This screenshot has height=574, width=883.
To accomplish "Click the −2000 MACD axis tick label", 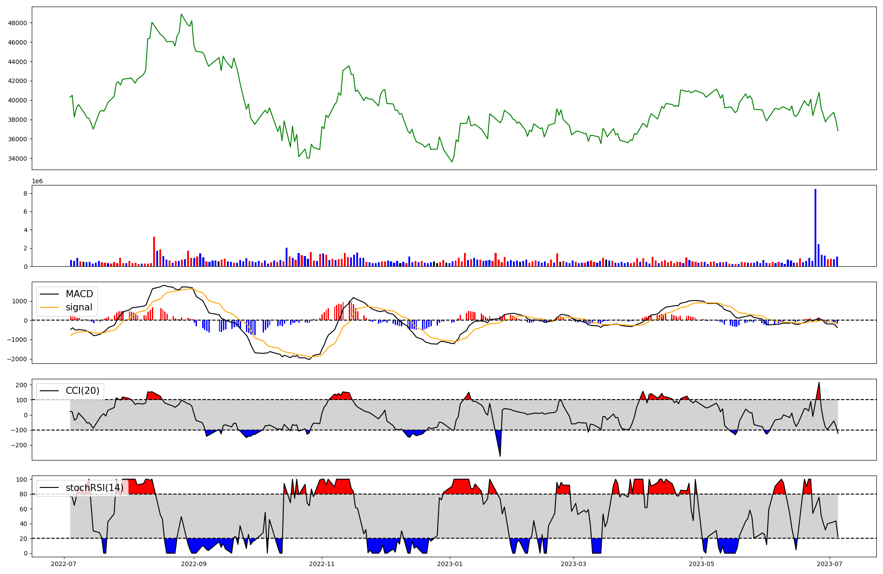I will pos(16,359).
